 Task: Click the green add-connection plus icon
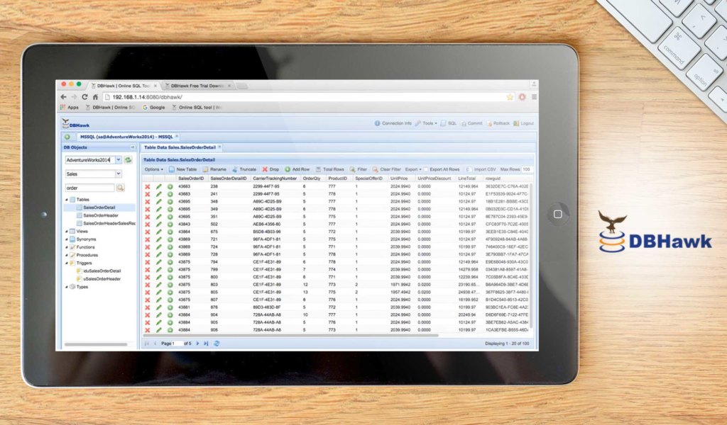pyautogui.click(x=67, y=136)
